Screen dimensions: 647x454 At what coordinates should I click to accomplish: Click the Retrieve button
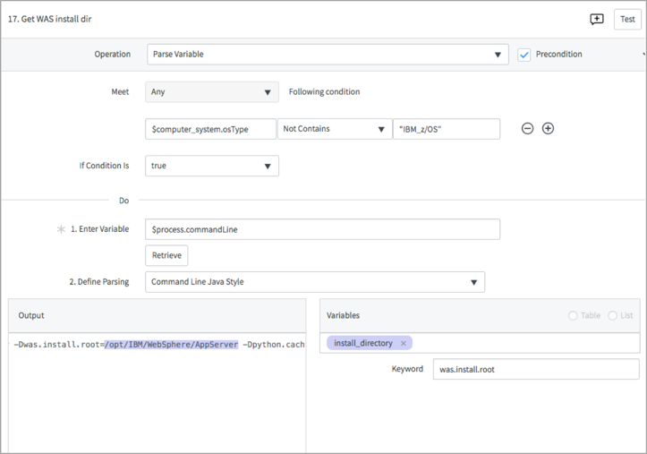166,255
